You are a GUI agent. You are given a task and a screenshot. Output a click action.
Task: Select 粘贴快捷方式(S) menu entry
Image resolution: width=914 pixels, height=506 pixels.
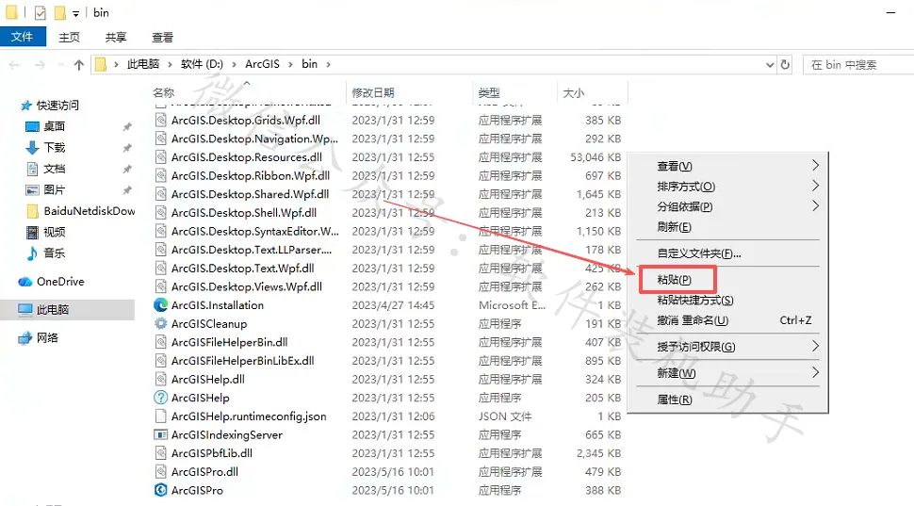694,301
